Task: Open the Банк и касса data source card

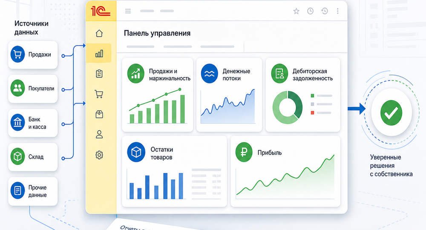Action: pyautogui.click(x=33, y=123)
